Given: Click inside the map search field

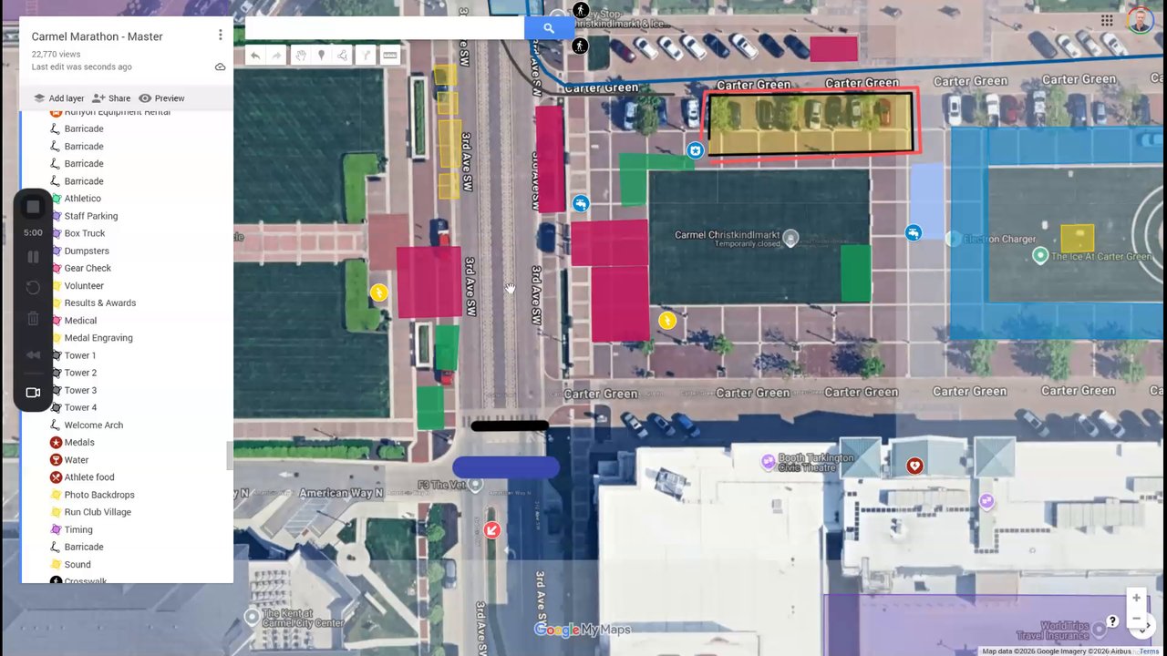Looking at the screenshot, I should click(x=385, y=28).
